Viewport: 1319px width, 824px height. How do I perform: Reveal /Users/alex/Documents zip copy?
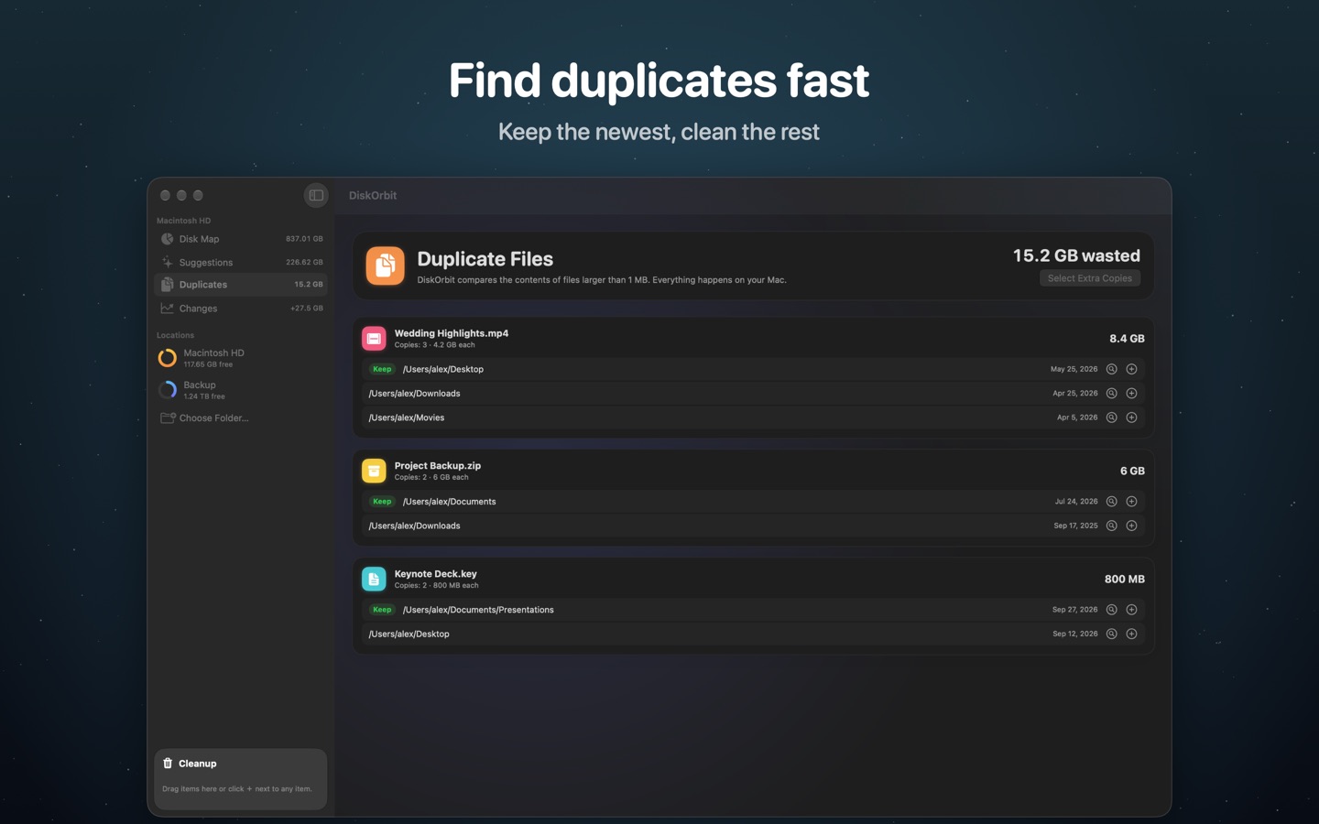1111,502
